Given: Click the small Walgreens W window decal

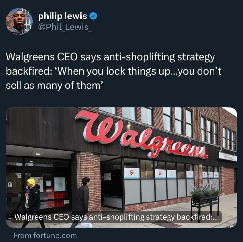Looking at the screenshot, I should click(x=132, y=173).
